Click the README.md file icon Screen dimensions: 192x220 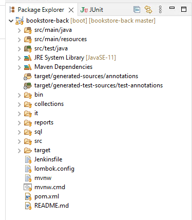[28, 206]
